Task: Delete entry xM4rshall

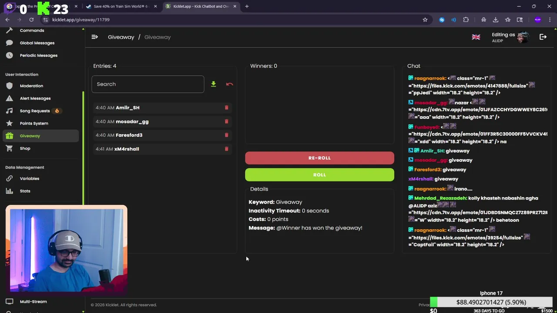Action: point(226,149)
